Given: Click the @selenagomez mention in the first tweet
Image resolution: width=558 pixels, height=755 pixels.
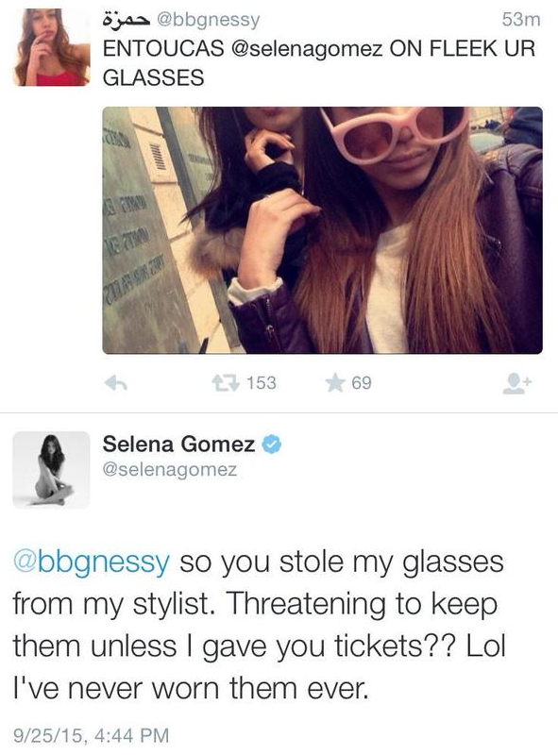Looking at the screenshot, I should (307, 49).
